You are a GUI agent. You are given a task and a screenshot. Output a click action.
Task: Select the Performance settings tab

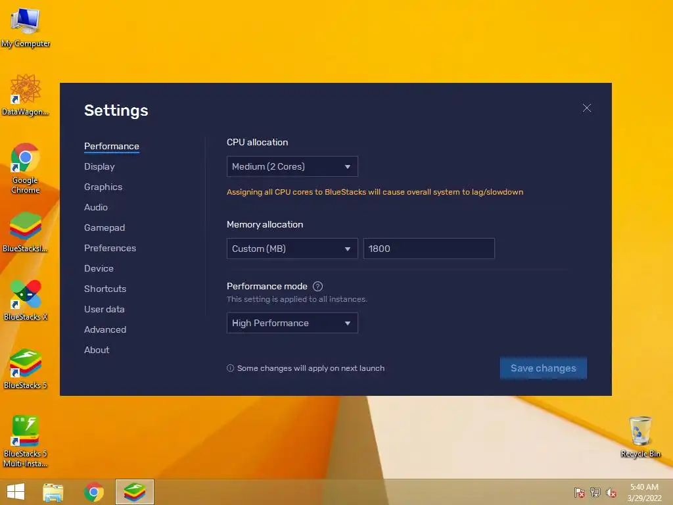point(112,147)
